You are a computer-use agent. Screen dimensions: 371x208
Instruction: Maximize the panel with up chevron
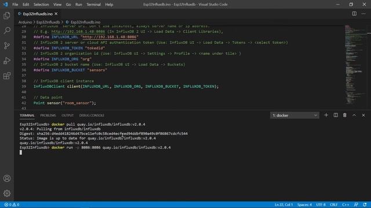point(354,115)
